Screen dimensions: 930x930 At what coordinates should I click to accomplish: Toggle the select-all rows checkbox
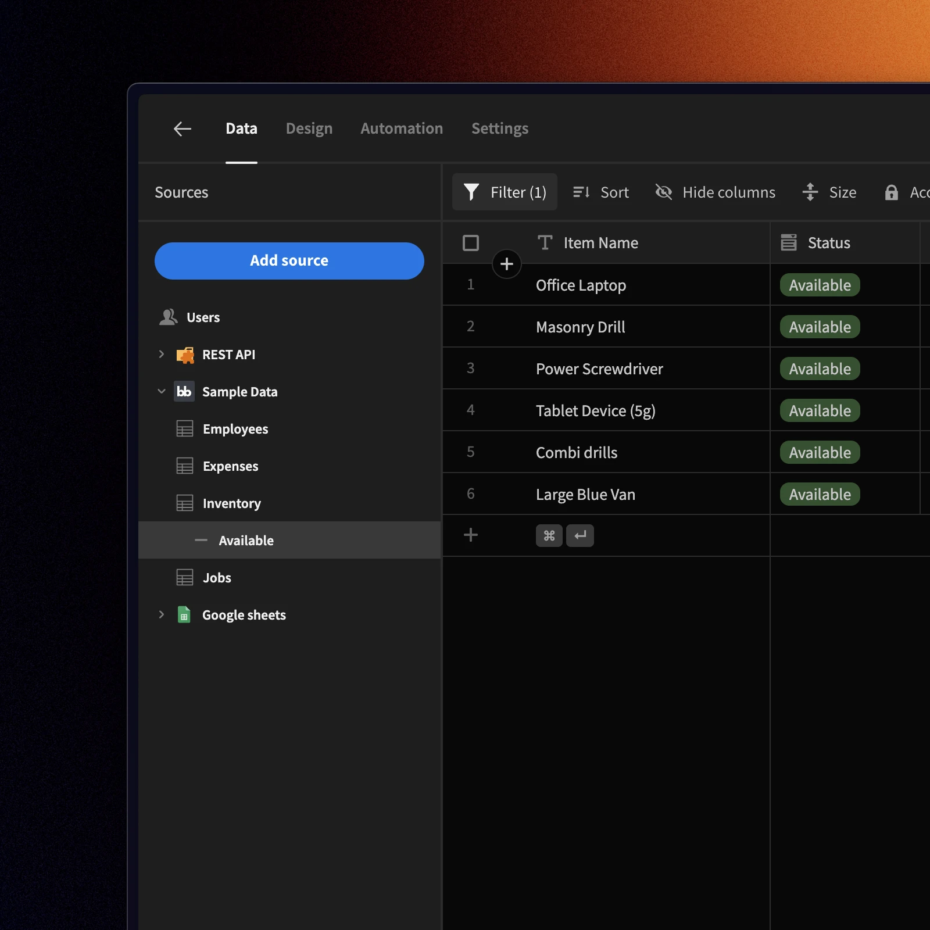471,243
